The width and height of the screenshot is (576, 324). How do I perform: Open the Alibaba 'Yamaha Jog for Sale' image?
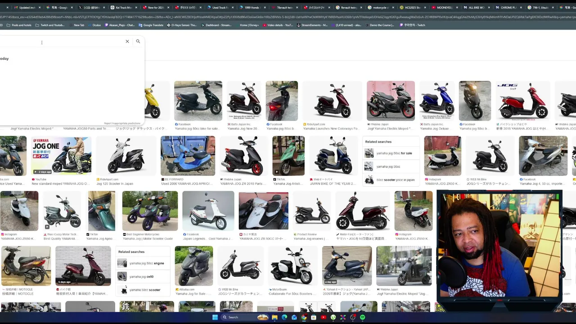pyautogui.click(x=194, y=266)
